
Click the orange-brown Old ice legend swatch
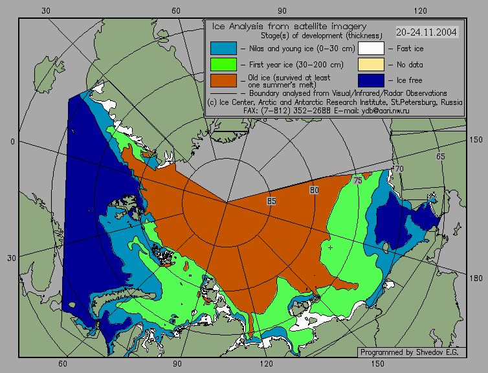pyautogui.click(x=223, y=80)
